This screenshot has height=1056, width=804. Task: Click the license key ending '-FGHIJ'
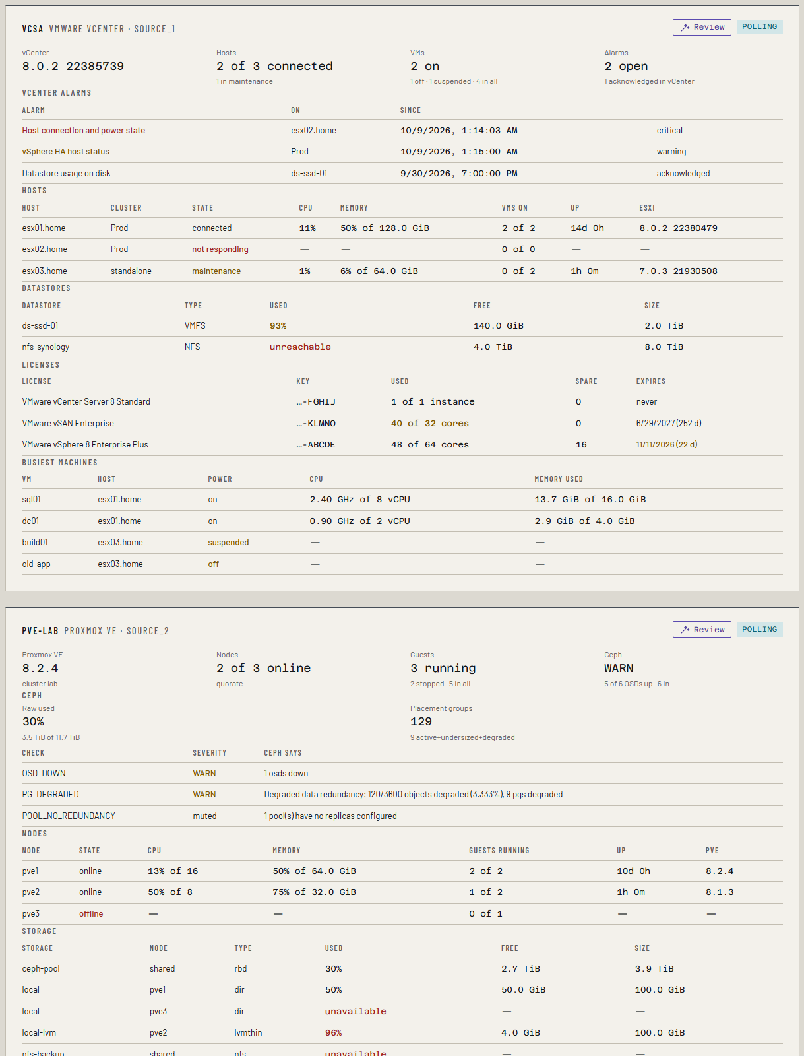pyautogui.click(x=316, y=402)
